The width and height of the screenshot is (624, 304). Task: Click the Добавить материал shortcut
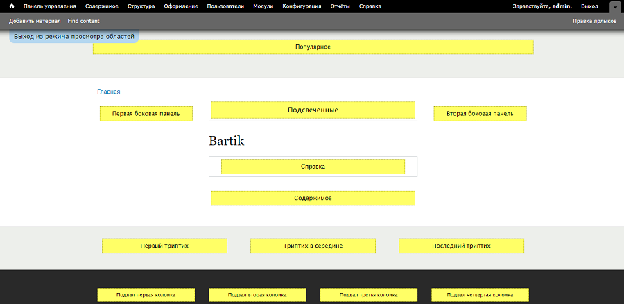35,21
